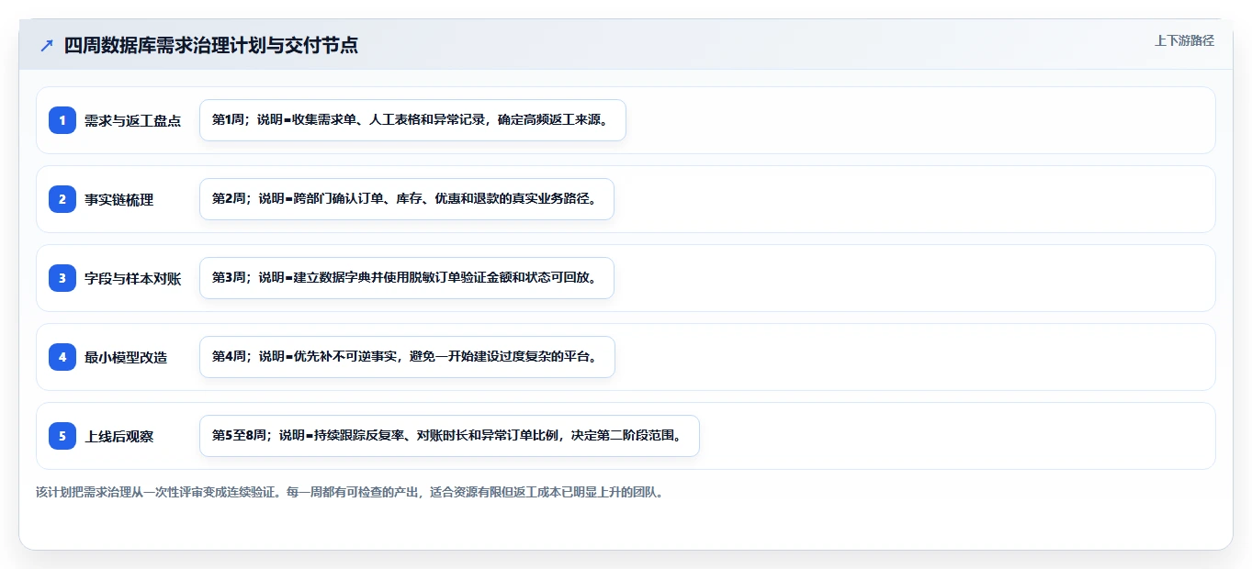Click step number badge 4
The image size is (1252, 569).
tap(62, 357)
